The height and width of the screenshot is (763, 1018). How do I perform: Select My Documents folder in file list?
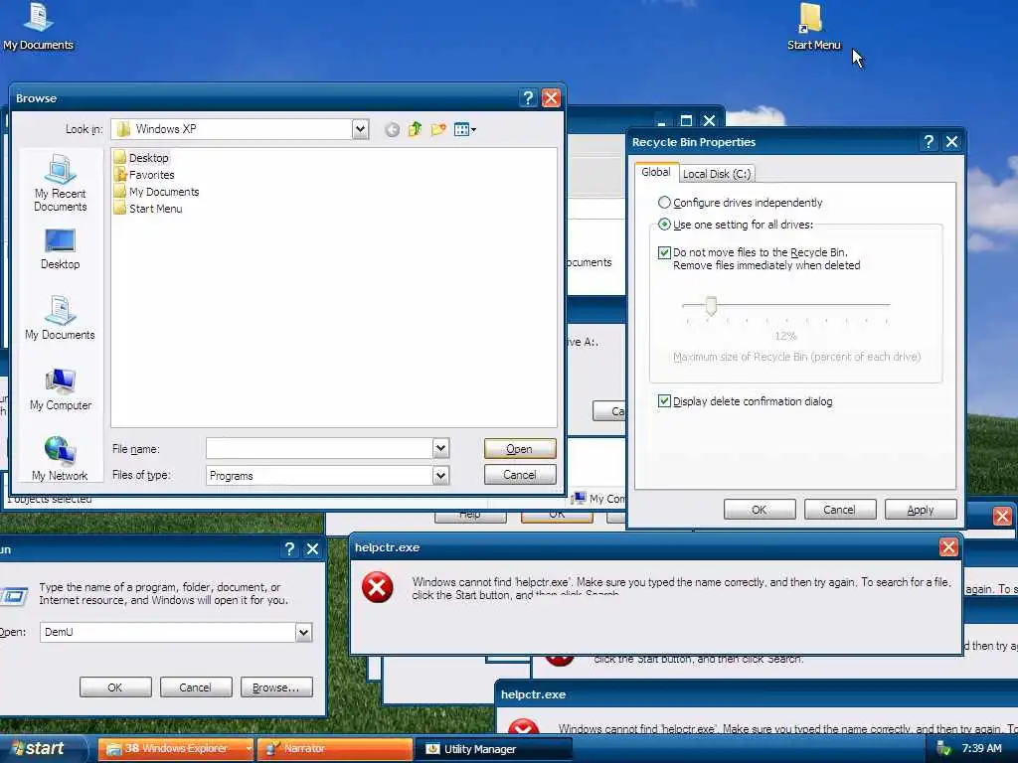(156, 192)
